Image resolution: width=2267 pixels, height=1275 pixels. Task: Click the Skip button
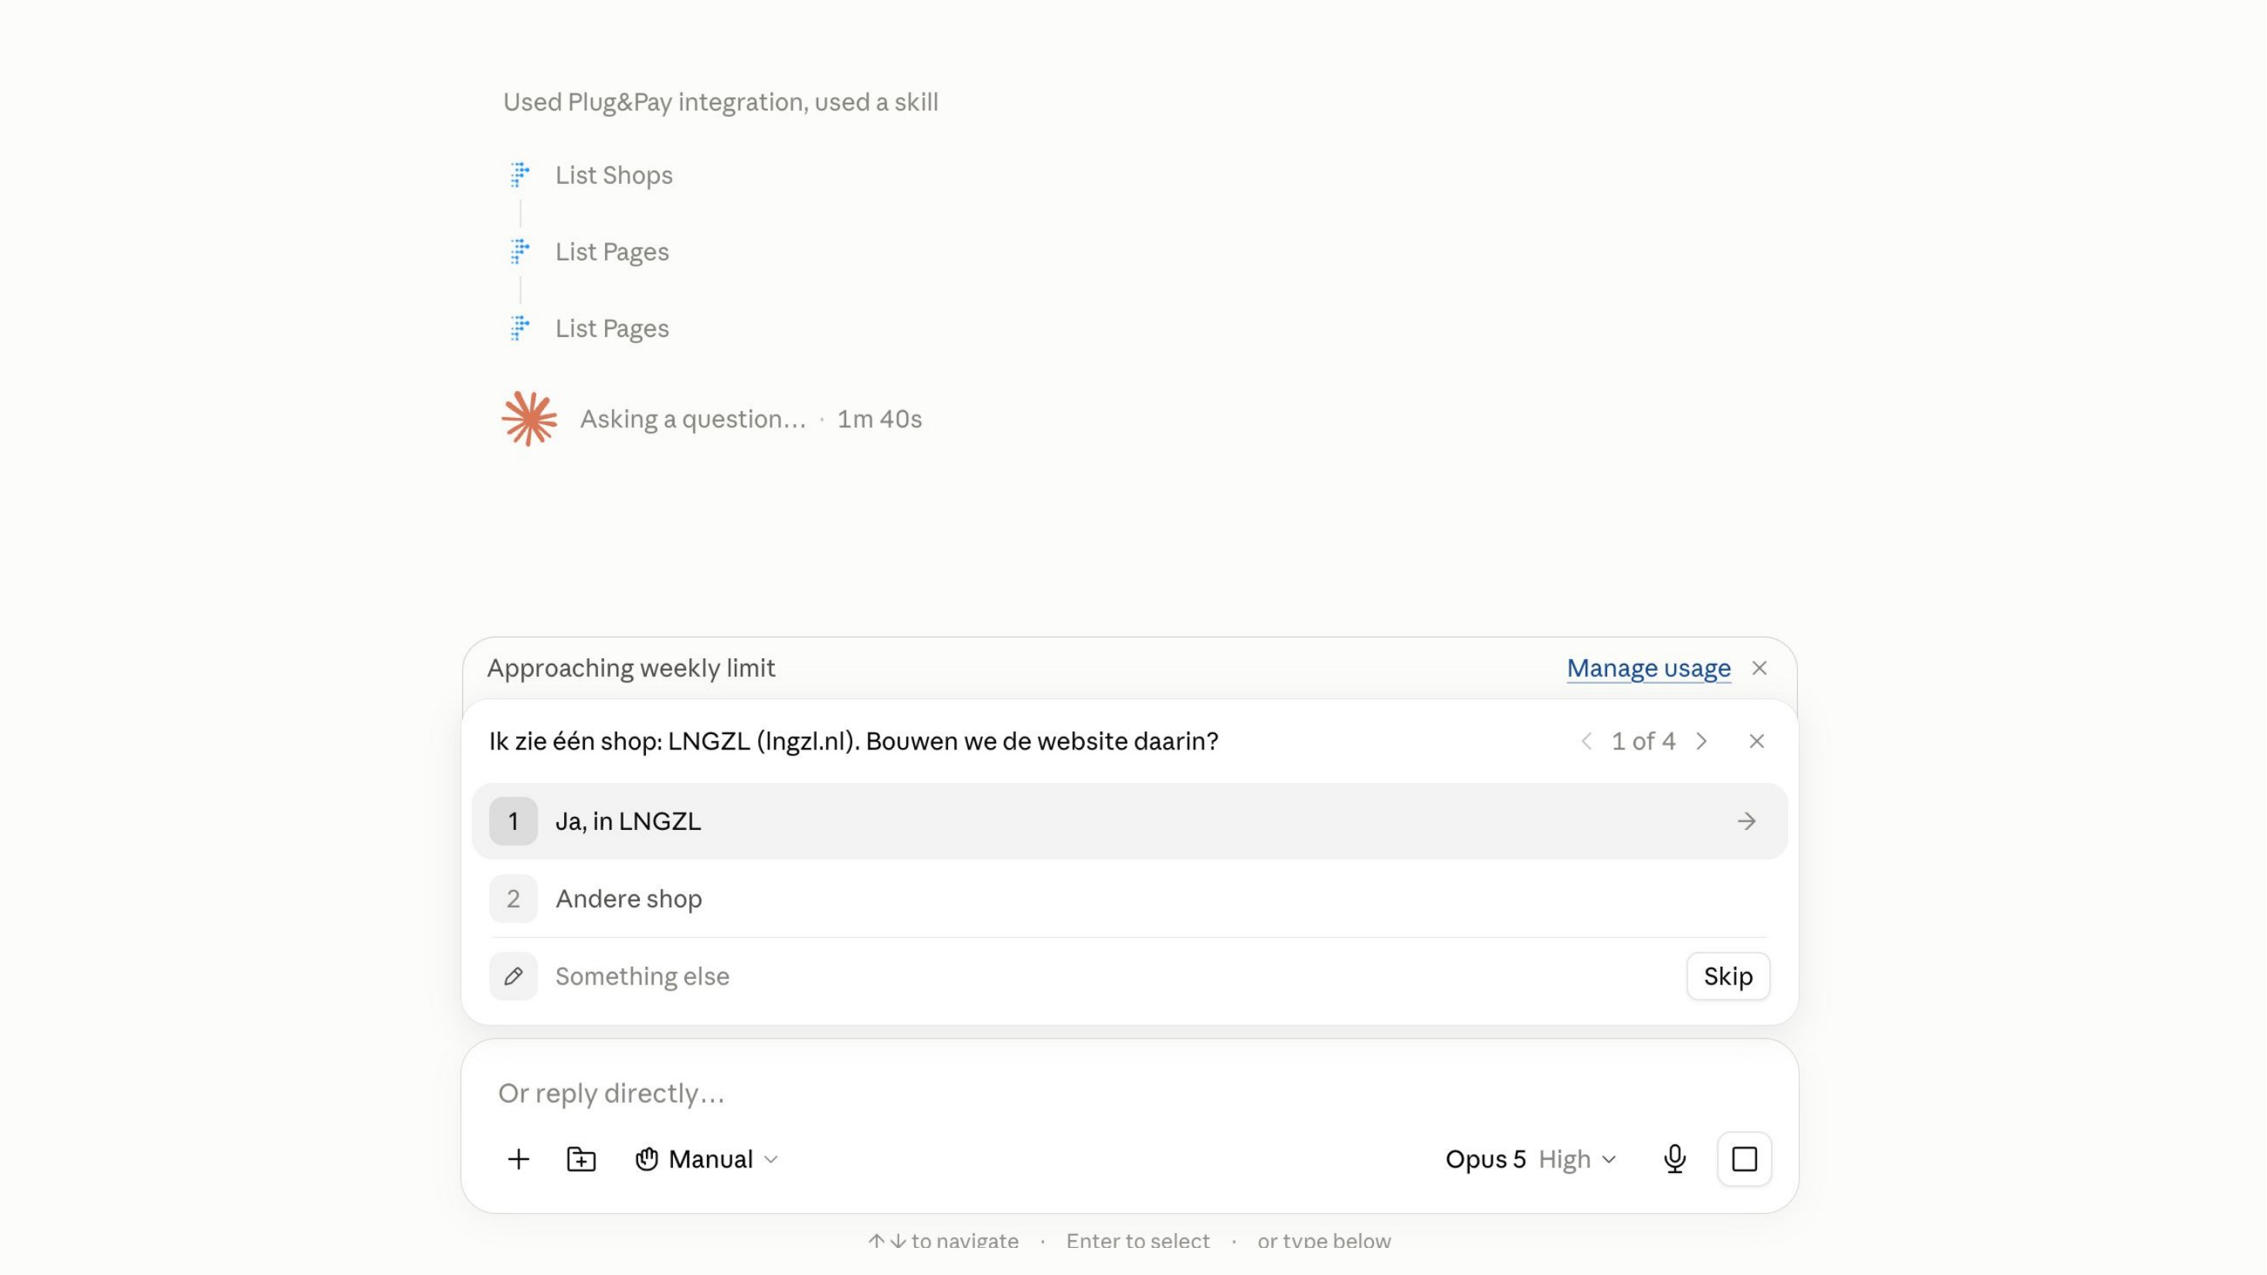1728,976
